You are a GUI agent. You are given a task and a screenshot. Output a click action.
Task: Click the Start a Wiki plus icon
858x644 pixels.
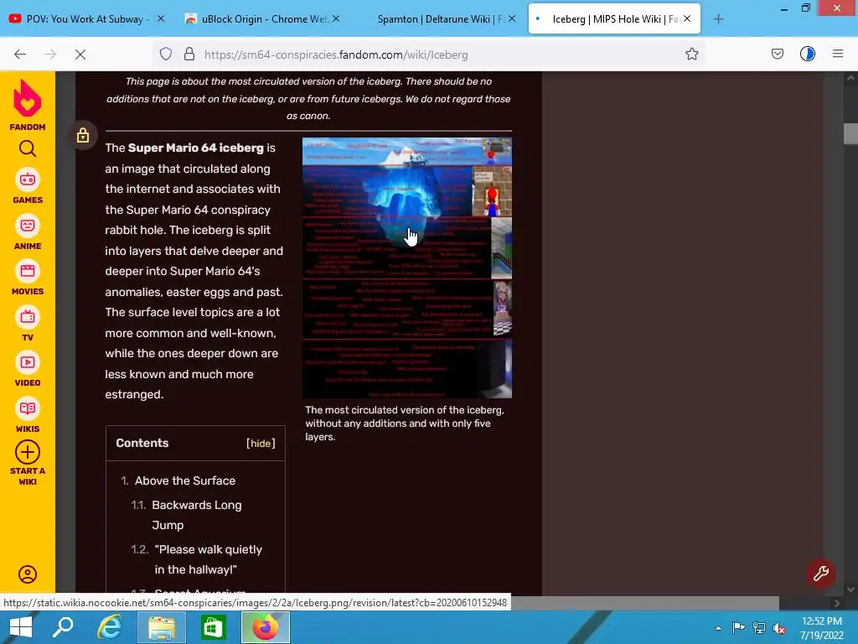pos(28,452)
